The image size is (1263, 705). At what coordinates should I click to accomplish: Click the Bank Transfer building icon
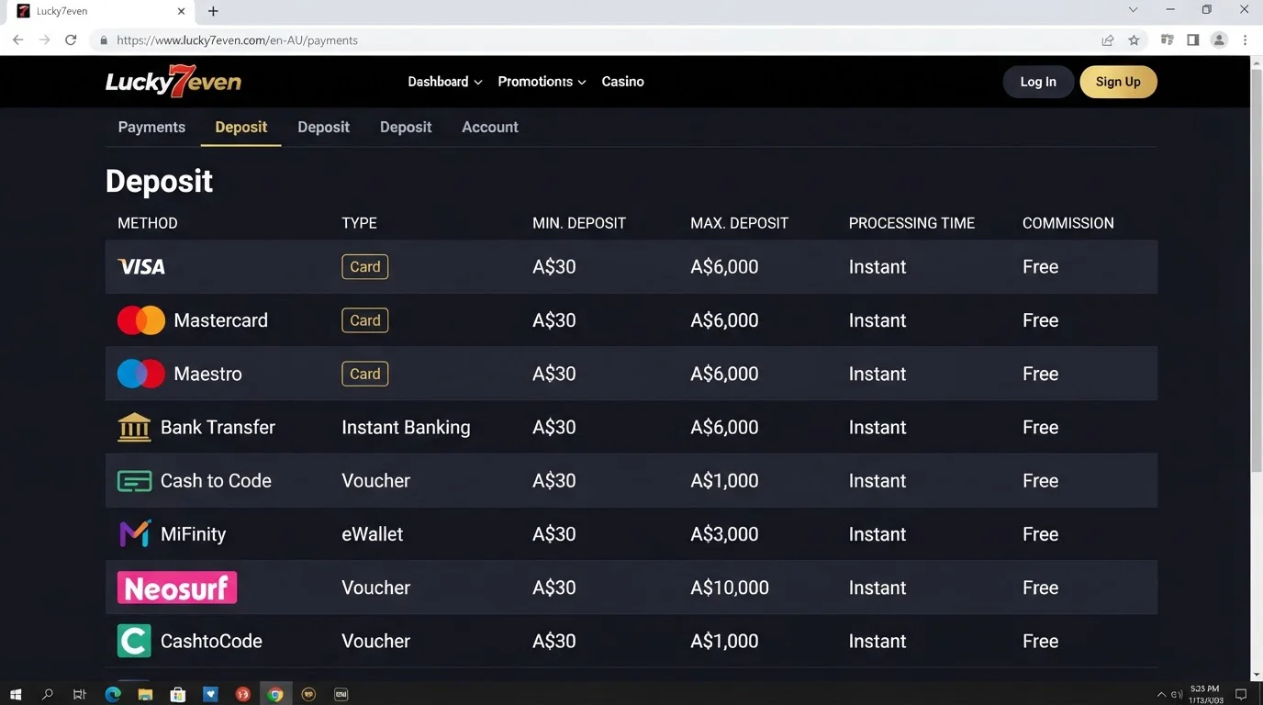[134, 427]
